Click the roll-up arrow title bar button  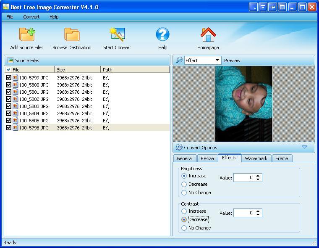(263, 7)
